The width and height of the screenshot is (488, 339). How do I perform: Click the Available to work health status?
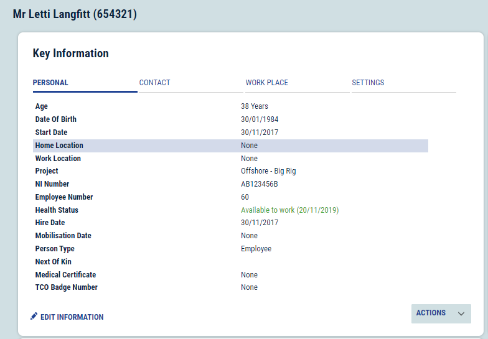pos(289,210)
